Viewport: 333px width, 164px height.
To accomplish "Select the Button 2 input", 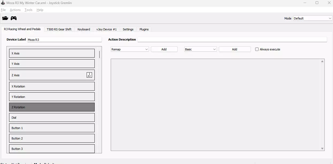I will (52, 138).
